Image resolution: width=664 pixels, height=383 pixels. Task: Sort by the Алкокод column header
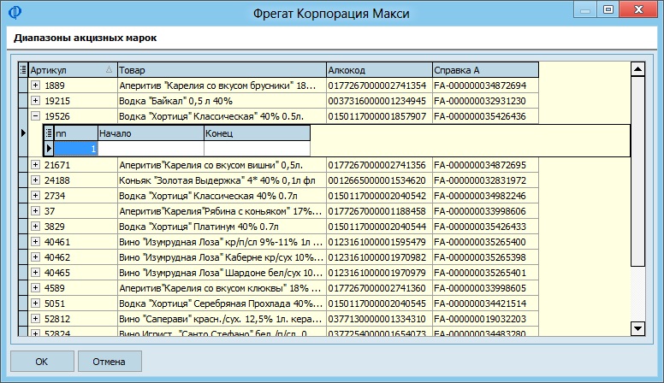(379, 70)
